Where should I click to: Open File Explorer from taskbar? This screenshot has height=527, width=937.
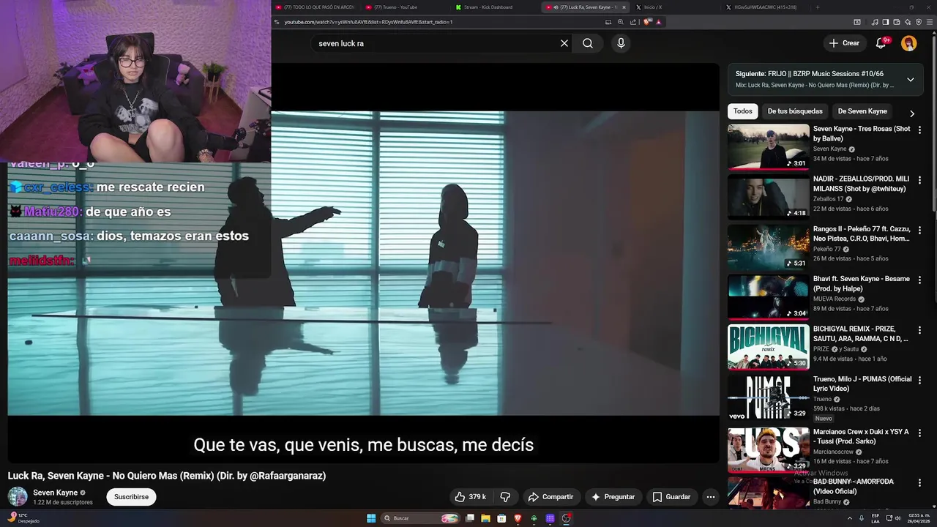485,518
